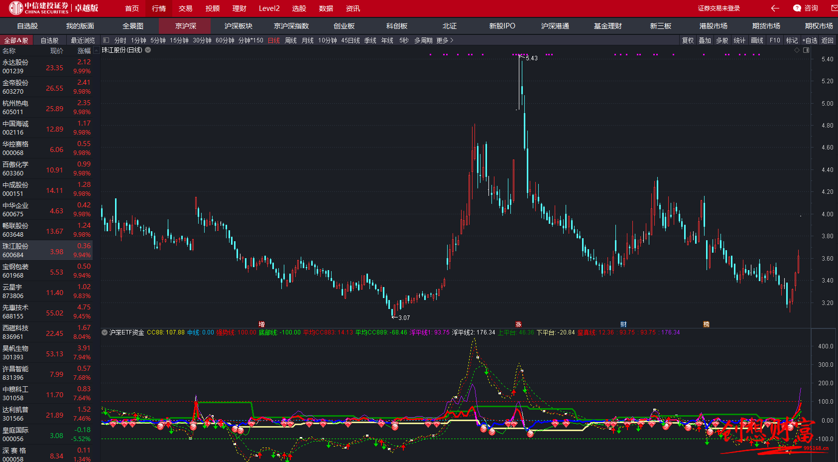The height and width of the screenshot is (462, 838).
Task: Open the 行情 top menu
Action: [159, 8]
